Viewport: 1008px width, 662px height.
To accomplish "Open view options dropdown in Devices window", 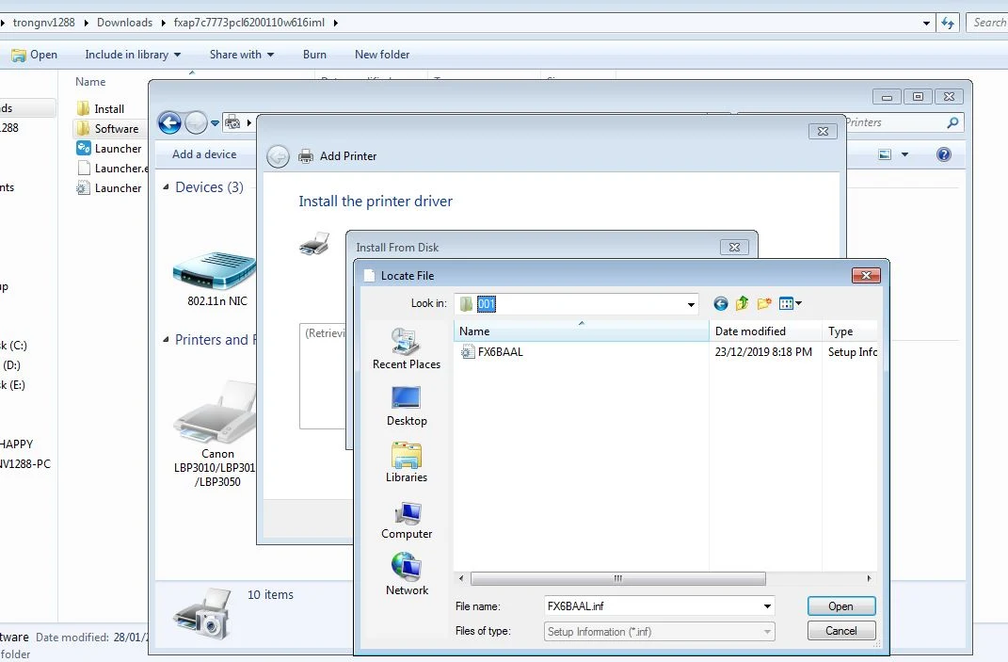I will coord(905,154).
